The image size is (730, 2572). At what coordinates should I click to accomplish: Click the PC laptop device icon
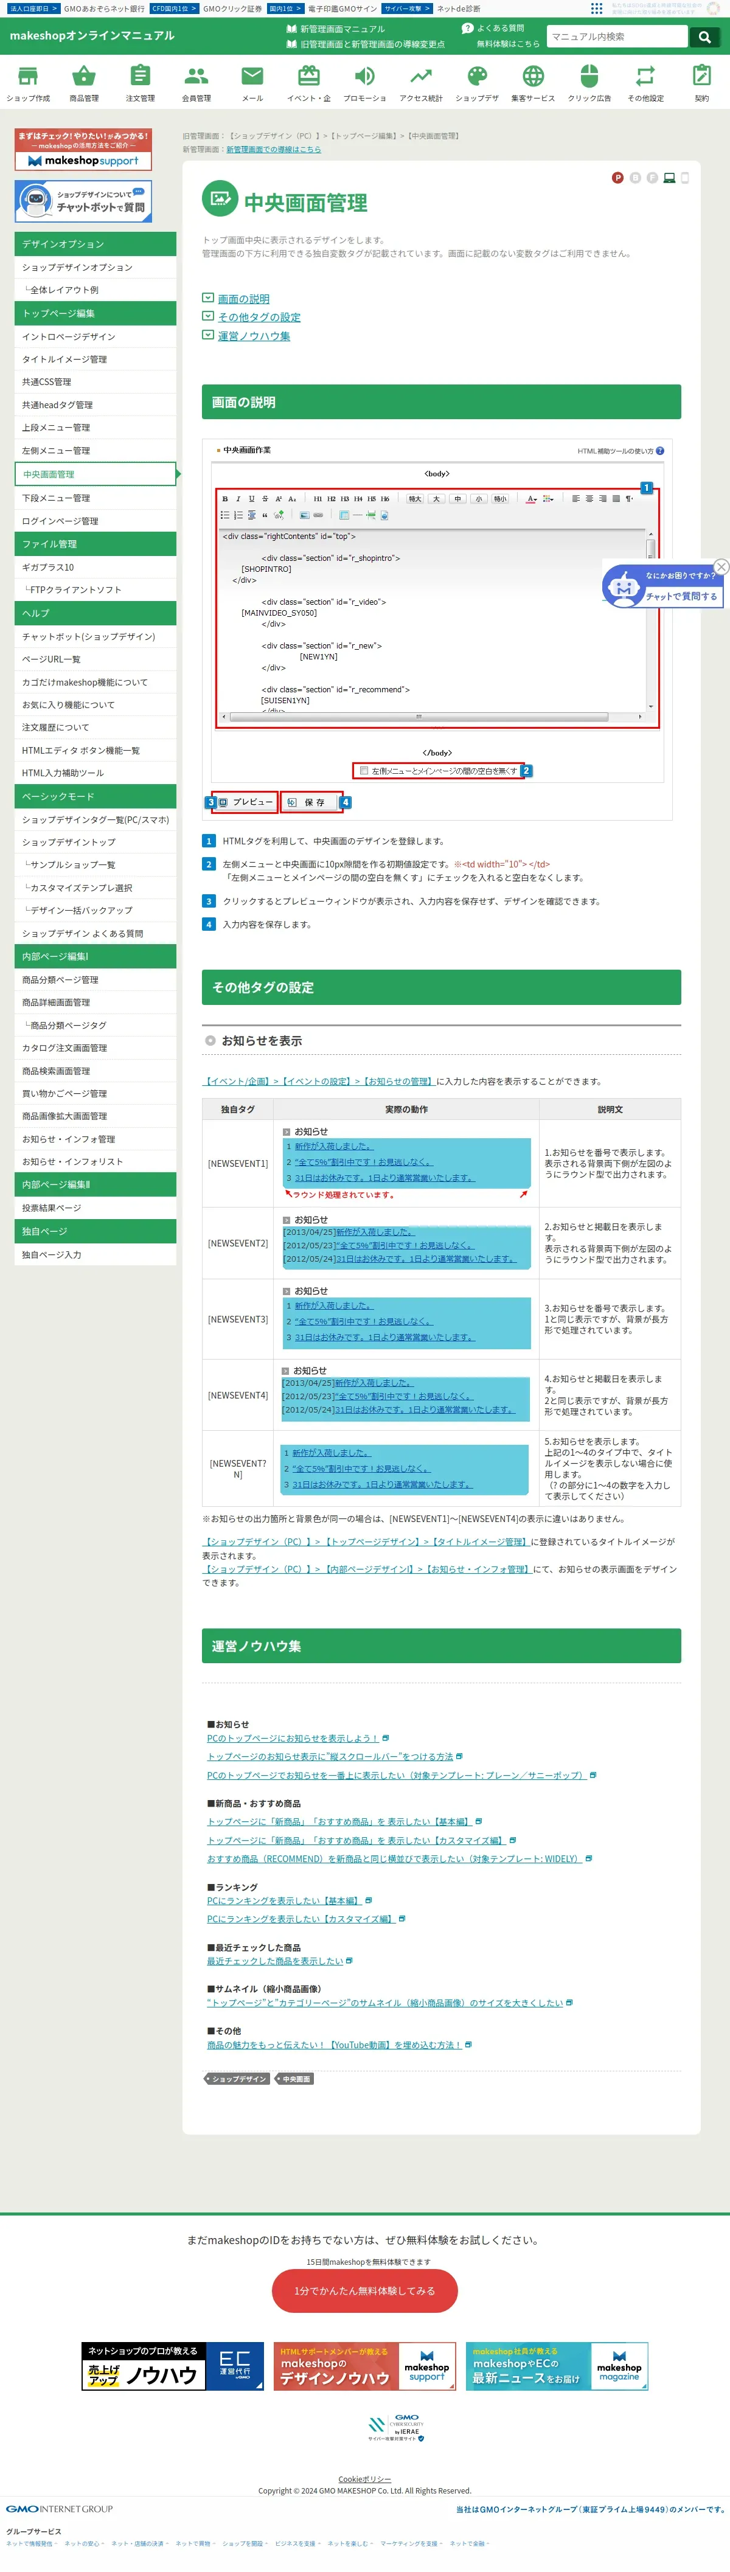[x=669, y=178]
